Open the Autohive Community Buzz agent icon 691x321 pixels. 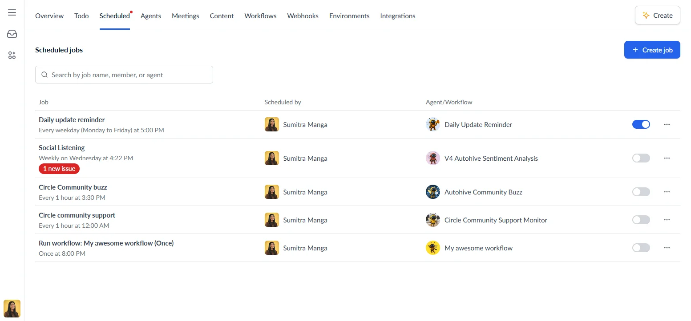pyautogui.click(x=432, y=192)
